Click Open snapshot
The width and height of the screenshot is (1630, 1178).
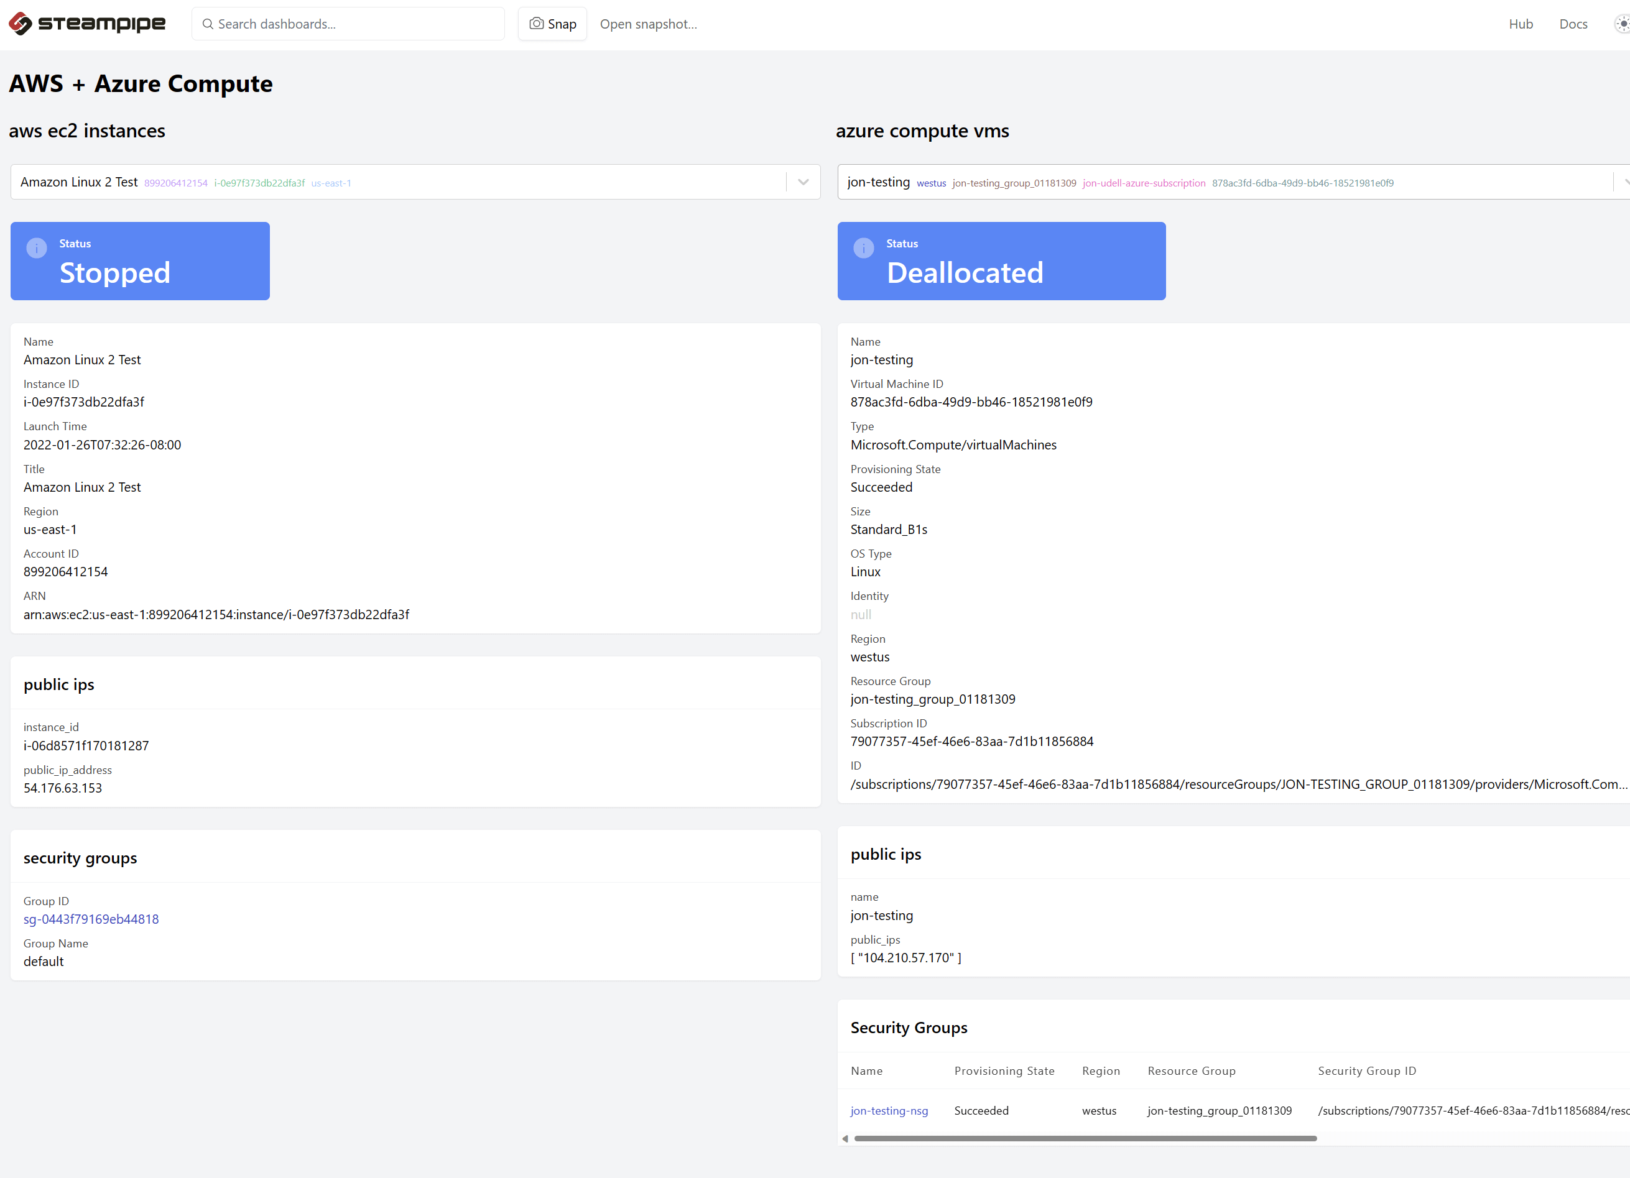click(647, 24)
